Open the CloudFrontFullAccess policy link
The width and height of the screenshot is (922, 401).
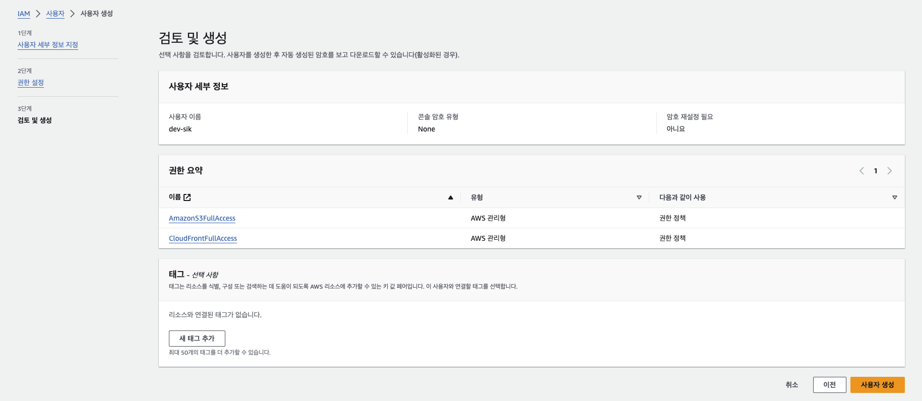[x=203, y=238]
